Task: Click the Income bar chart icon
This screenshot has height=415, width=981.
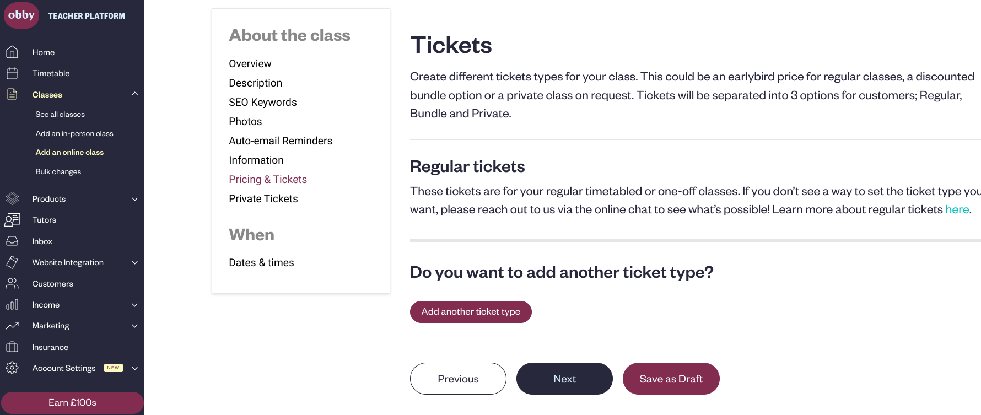Action: pos(12,304)
